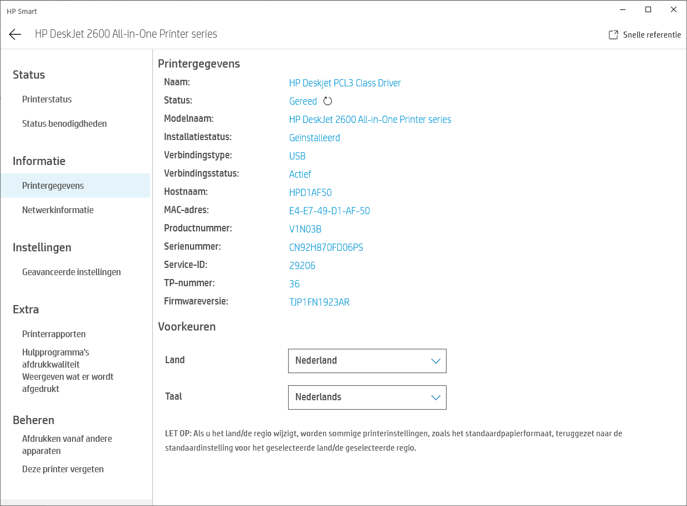
Task: Open Hulpprogramma's afdrukkwaliteit
Action: point(55,358)
